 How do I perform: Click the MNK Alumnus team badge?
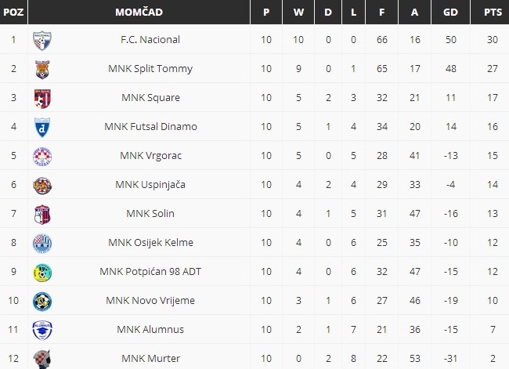[x=42, y=330]
